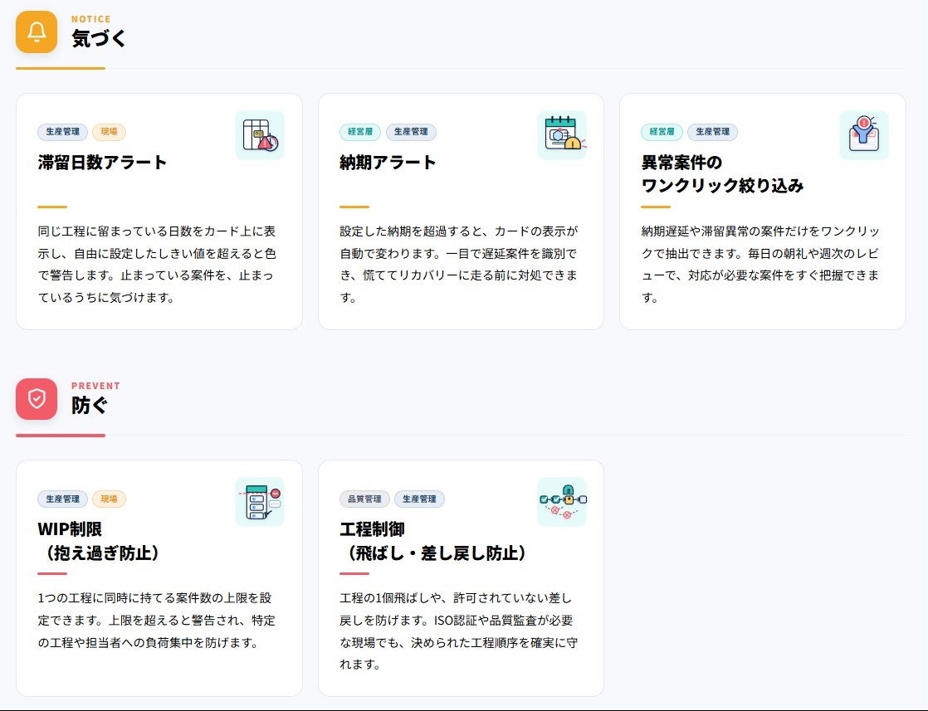Select 経営層 tag on 異常案件 card
The height and width of the screenshot is (711, 928).
click(662, 131)
